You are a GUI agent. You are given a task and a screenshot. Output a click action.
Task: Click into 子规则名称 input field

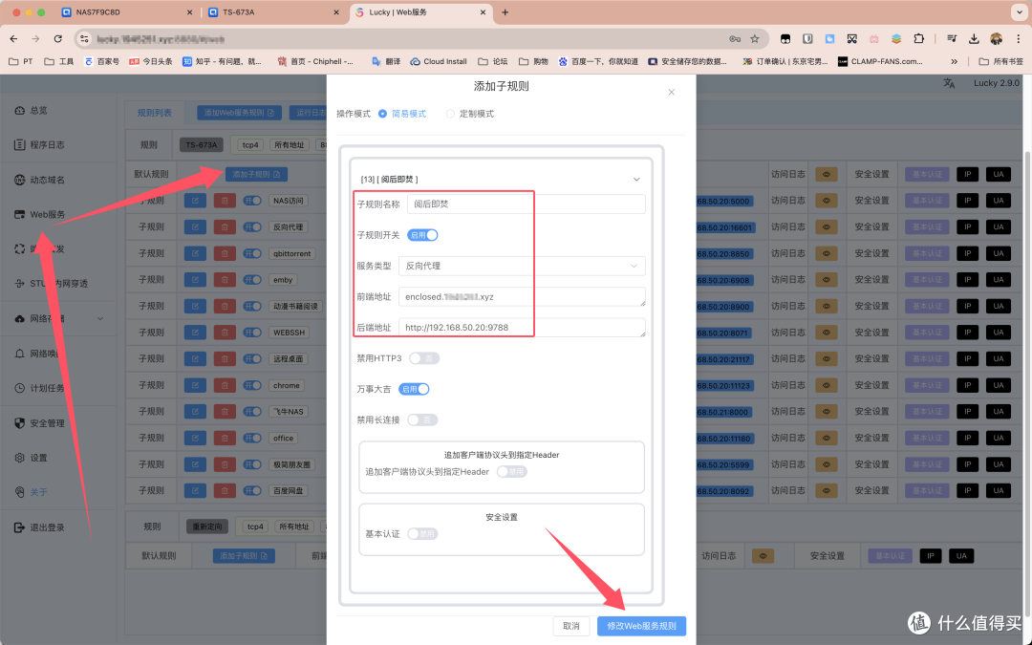[526, 204]
